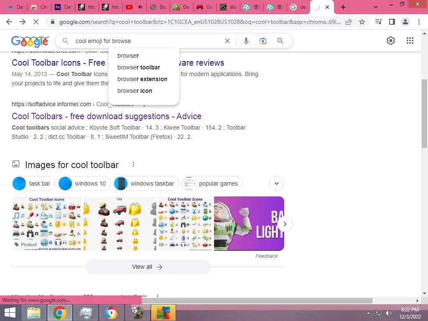Open network status in system tray
428x321 pixels.
[379, 313]
